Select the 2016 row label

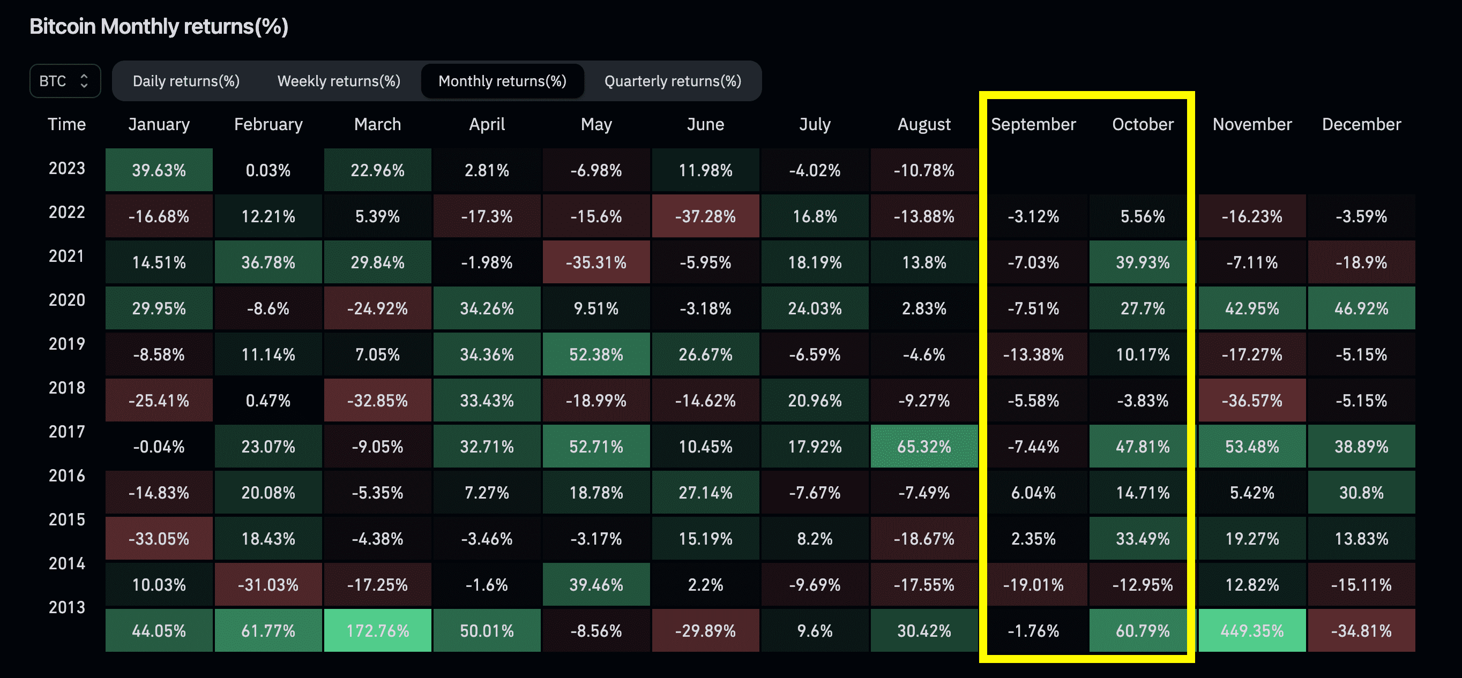pyautogui.click(x=67, y=476)
